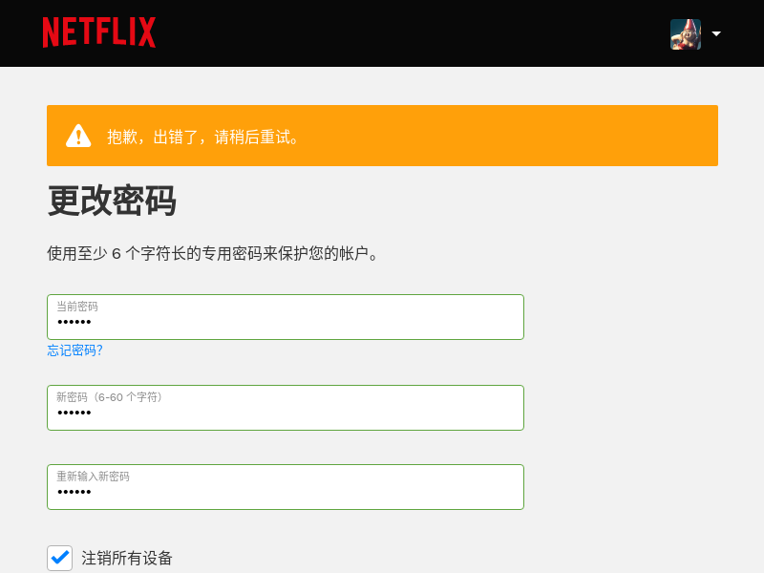Expand the account dropdown caret
The image size is (764, 573).
click(x=716, y=33)
